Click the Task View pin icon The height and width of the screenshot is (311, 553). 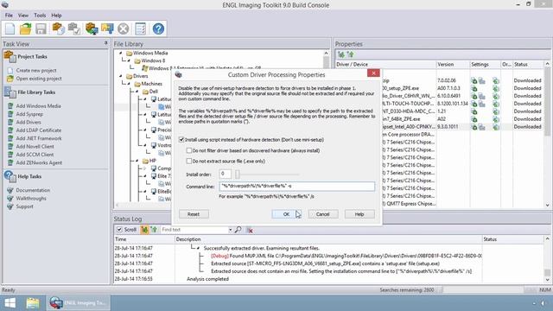click(105, 43)
